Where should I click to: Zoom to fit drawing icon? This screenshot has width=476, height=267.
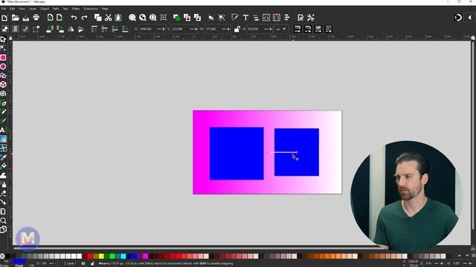coord(142,18)
